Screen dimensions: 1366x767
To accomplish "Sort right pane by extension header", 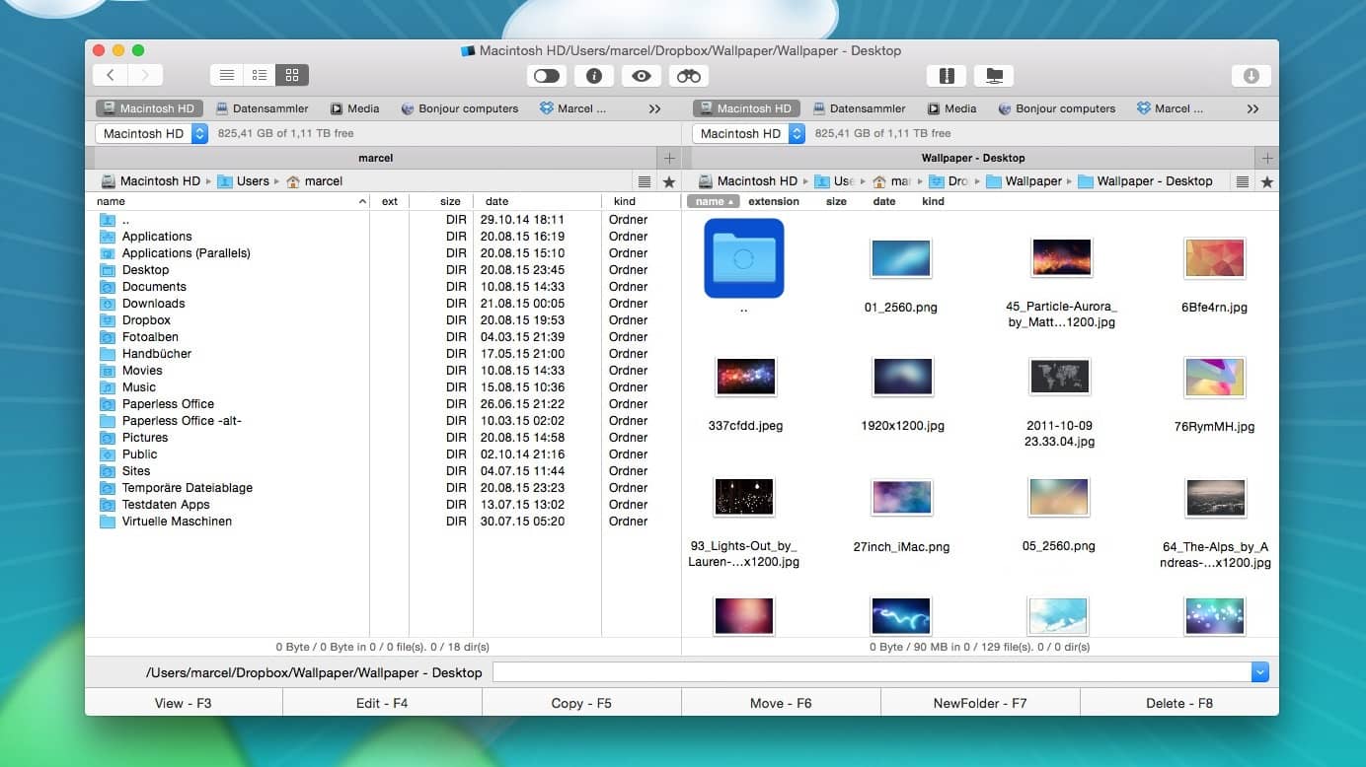I will pyautogui.click(x=774, y=201).
